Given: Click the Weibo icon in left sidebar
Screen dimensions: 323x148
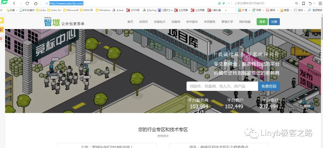Looking at the screenshot, I should (2, 30).
